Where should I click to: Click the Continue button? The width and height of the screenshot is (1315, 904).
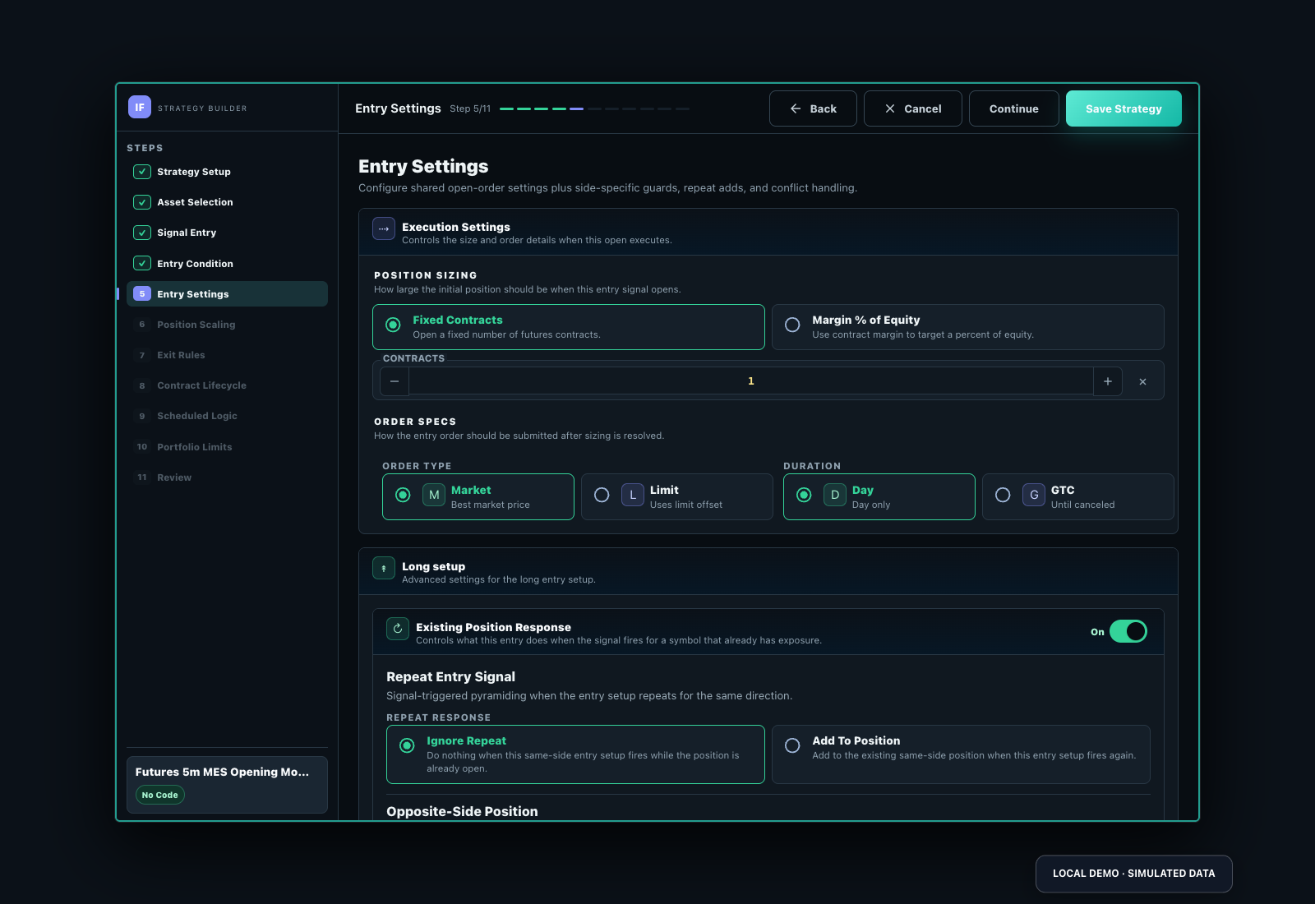[1014, 108]
